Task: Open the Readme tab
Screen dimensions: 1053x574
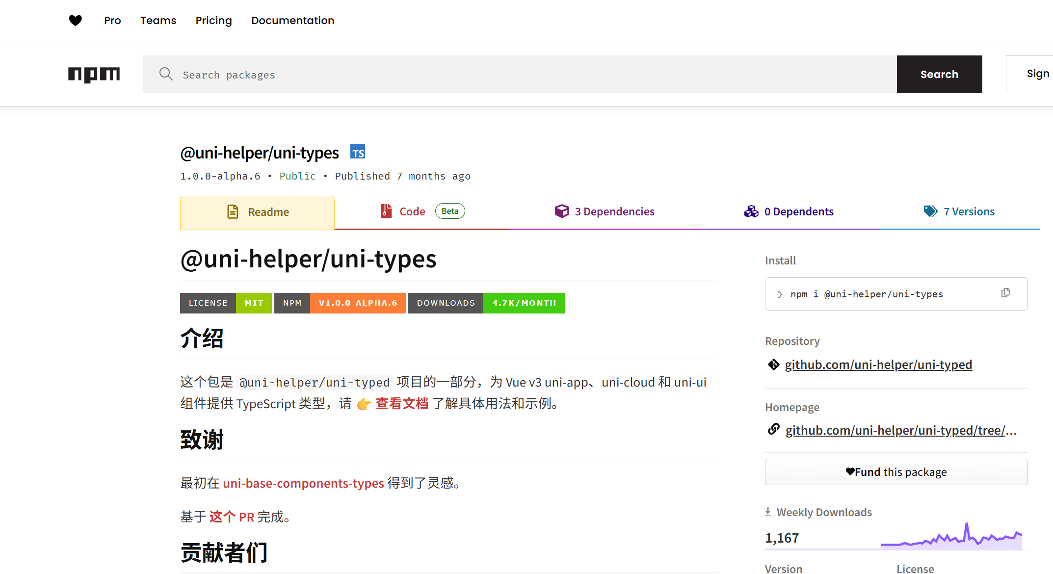Action: tap(257, 212)
